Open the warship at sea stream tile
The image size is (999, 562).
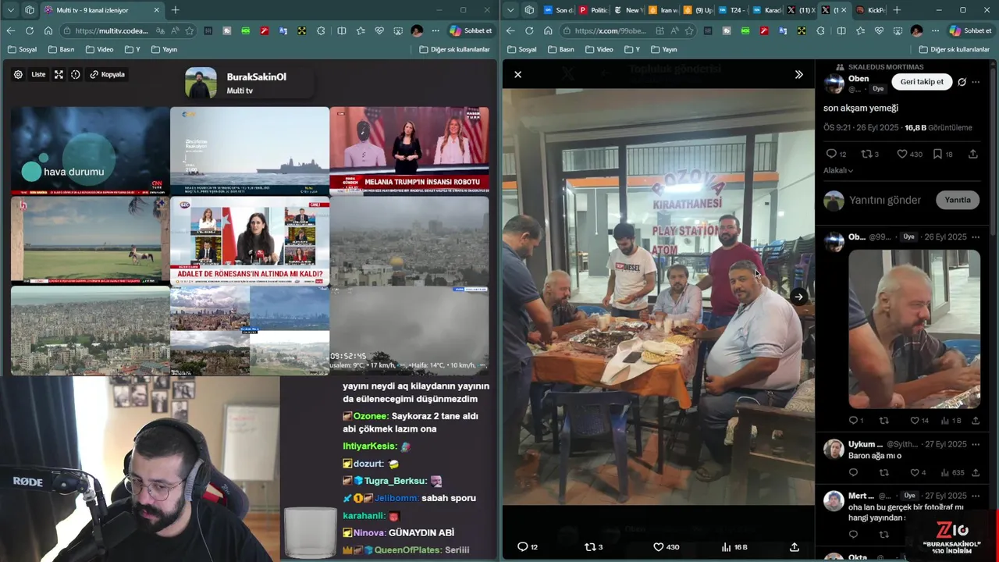coord(250,151)
